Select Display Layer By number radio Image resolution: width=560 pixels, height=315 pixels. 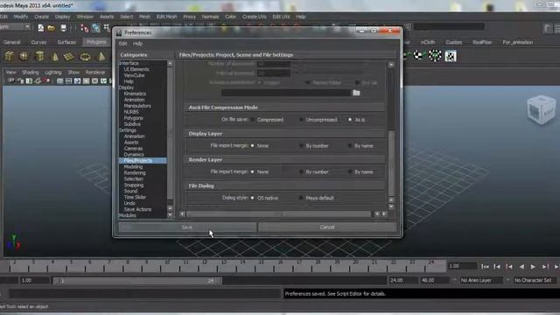click(x=301, y=146)
